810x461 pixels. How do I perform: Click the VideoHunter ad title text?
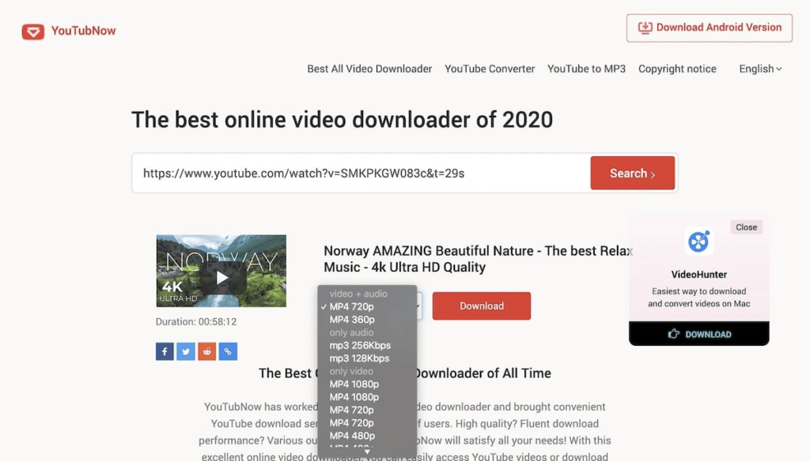pyautogui.click(x=699, y=275)
